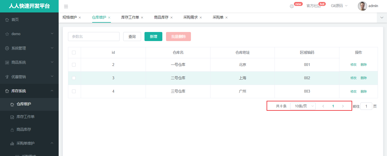
Task: Click the chart icon beside 采购单维护
Action: pos(12,144)
